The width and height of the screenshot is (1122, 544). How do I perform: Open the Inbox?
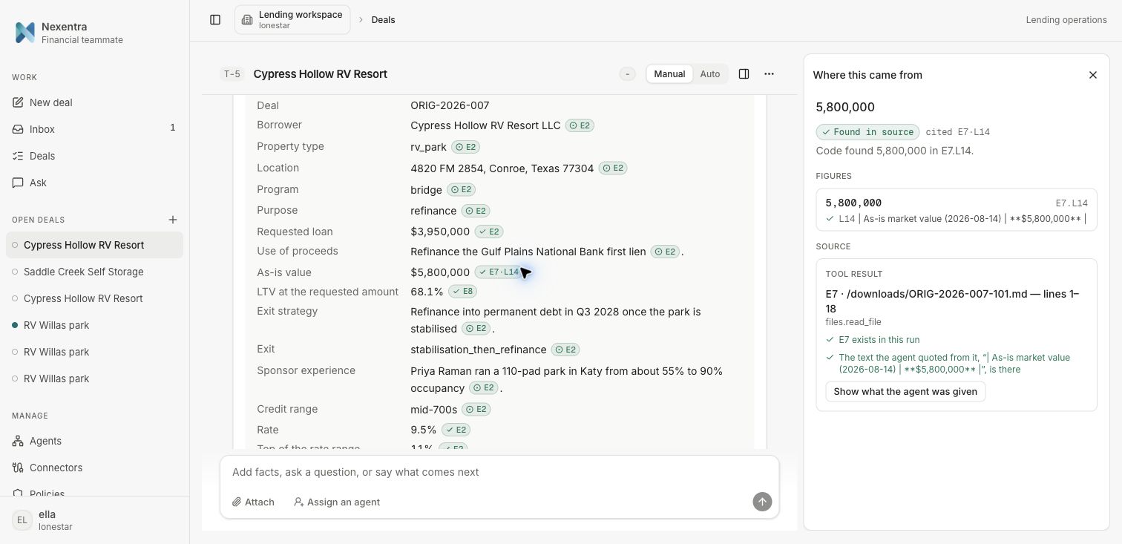coord(94,129)
